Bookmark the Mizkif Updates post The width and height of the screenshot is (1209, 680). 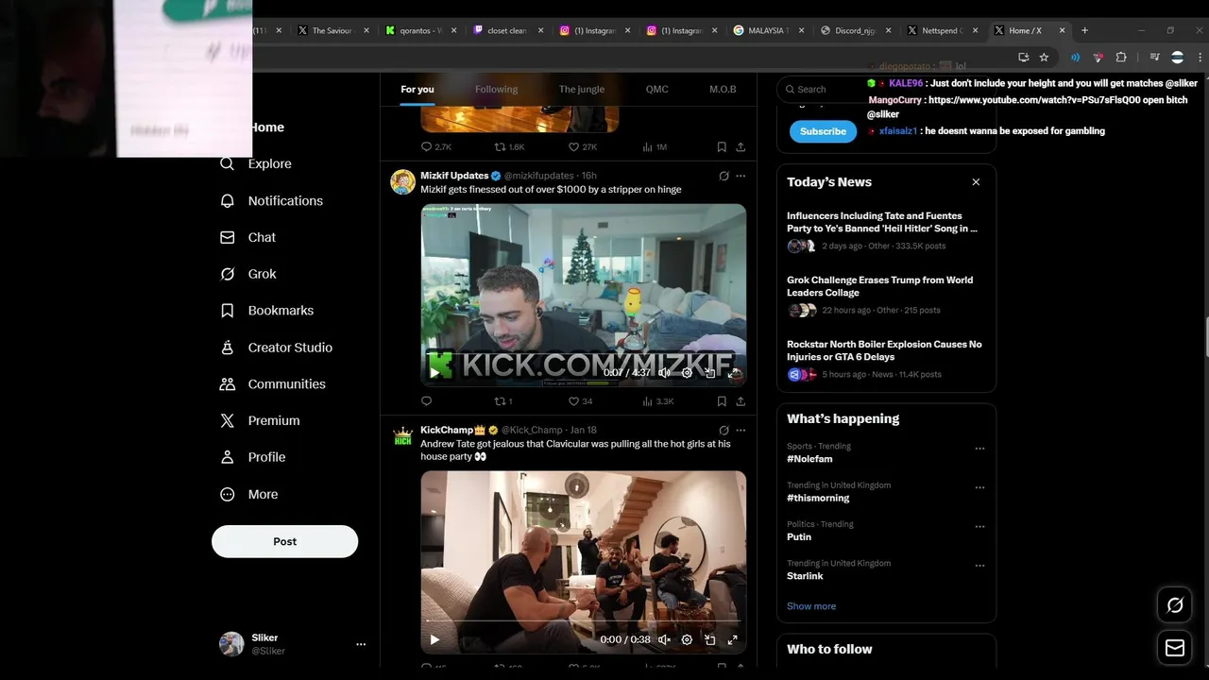[722, 401]
